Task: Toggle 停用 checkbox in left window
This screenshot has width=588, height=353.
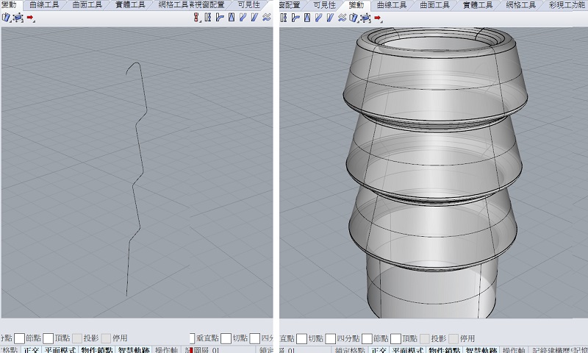Action: click(x=106, y=338)
